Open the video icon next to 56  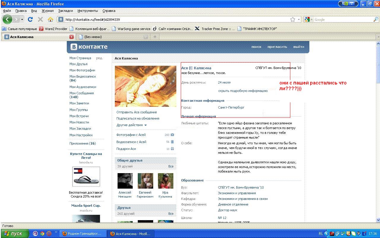click(172, 142)
